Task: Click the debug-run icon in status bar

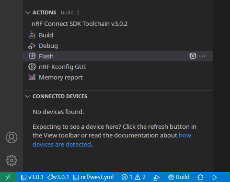Action: point(156,177)
